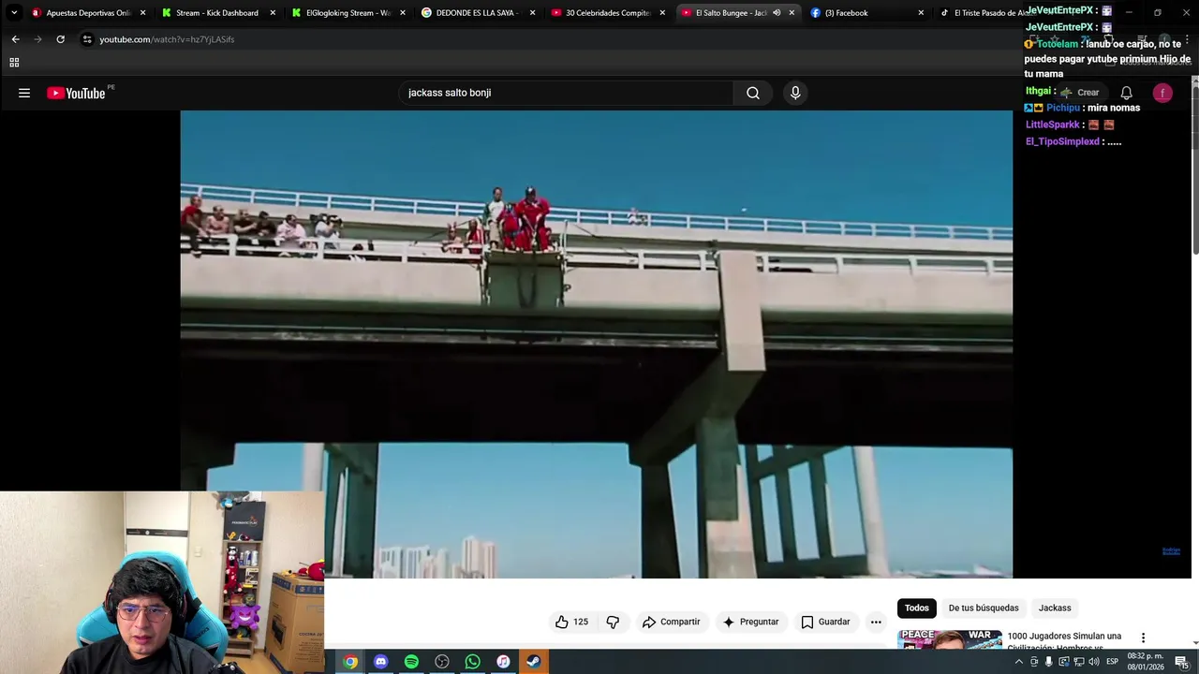This screenshot has height=674, width=1199.
Task: Open 1000 Jugadores Simulan una Civilización title
Action: pyautogui.click(x=1064, y=640)
